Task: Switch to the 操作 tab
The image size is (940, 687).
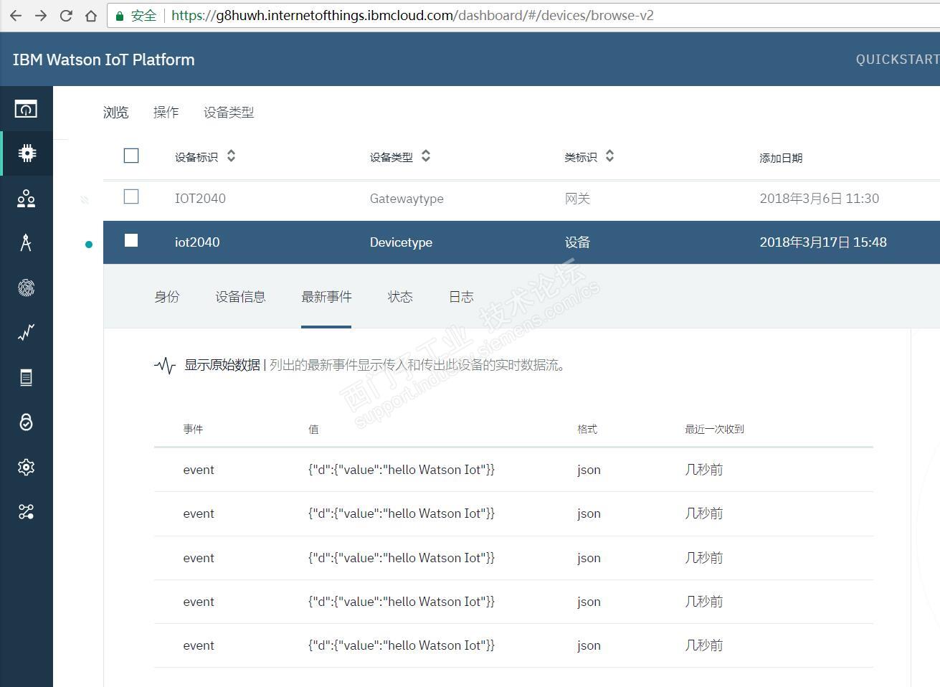Action: tap(166, 113)
